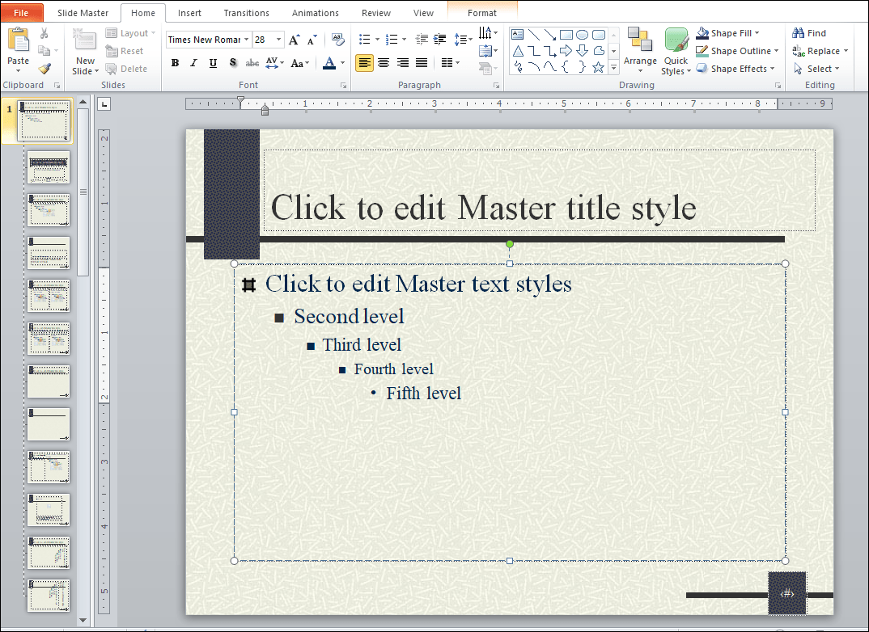Click the Arrange button
The width and height of the screenshot is (869, 632).
640,50
